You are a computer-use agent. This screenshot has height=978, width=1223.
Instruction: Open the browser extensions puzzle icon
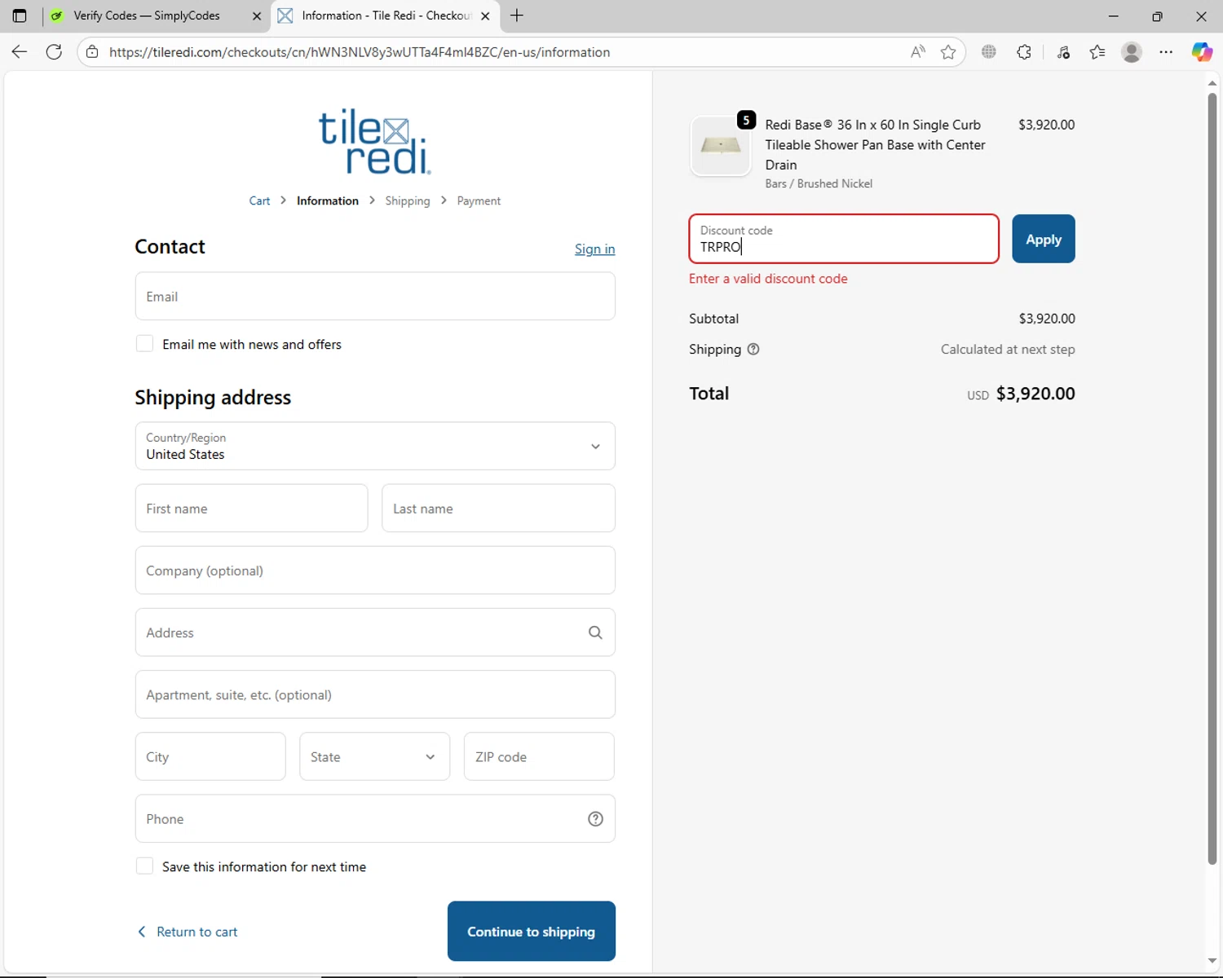coord(1024,52)
